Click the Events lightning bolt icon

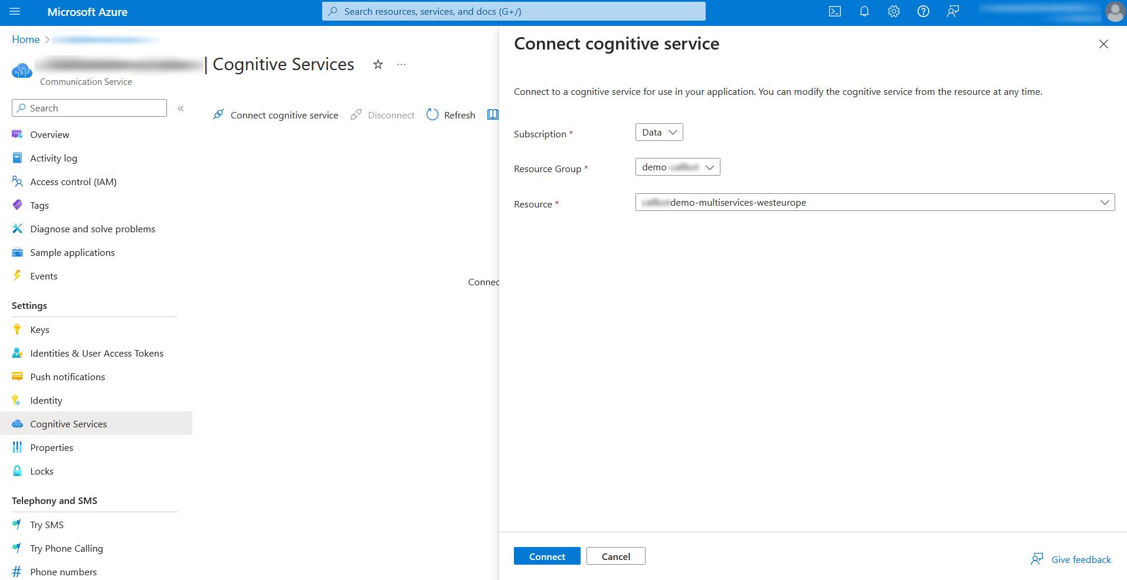[x=17, y=276]
